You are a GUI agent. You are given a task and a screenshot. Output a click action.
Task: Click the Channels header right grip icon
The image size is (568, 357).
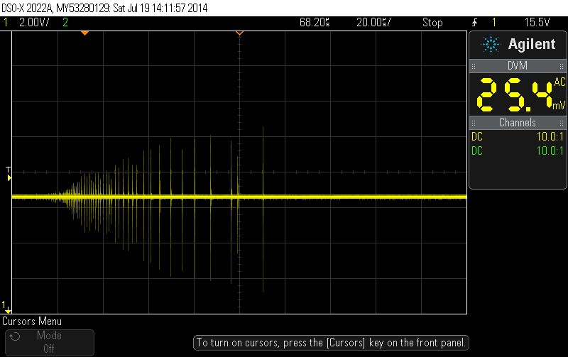pos(562,123)
